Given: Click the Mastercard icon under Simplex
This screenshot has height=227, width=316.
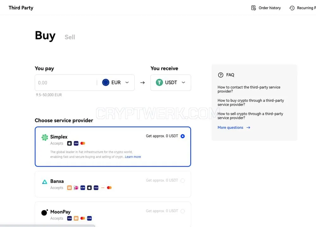Looking at the screenshot, I should tap(82, 143).
